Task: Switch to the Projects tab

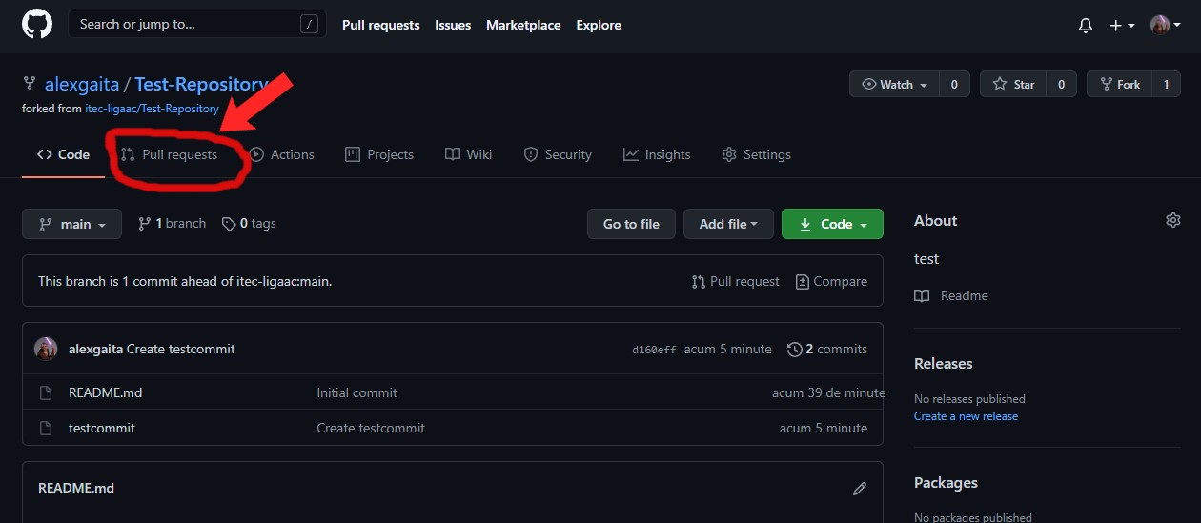Action: pos(379,154)
